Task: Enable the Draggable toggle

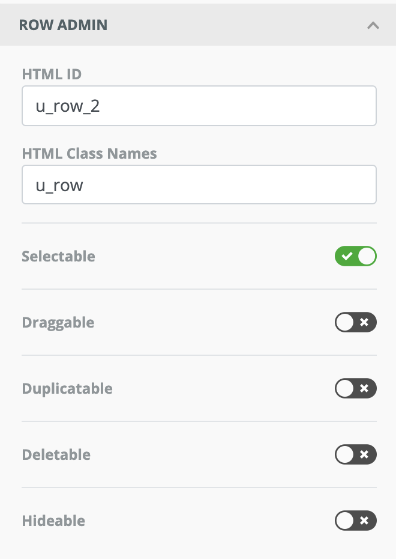Action: (356, 322)
